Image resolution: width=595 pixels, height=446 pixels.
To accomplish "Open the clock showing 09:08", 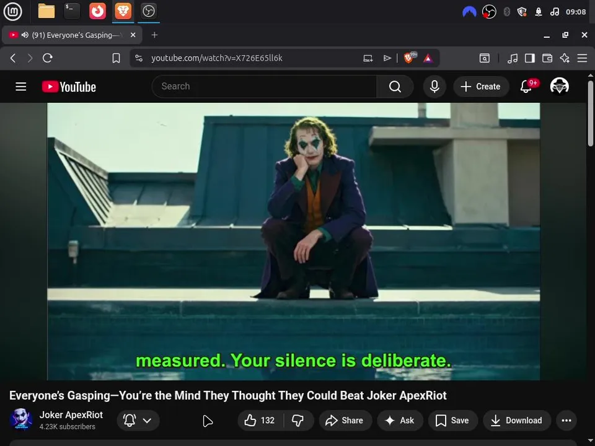I will pos(576,12).
